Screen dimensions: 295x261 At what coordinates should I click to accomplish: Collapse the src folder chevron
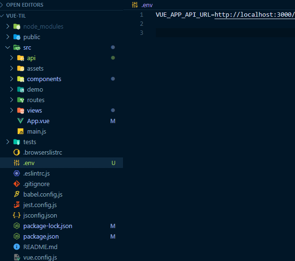click(x=8, y=47)
